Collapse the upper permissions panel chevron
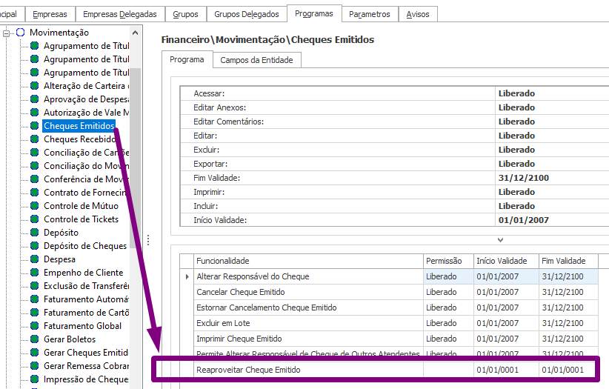The image size is (609, 389). point(500,239)
